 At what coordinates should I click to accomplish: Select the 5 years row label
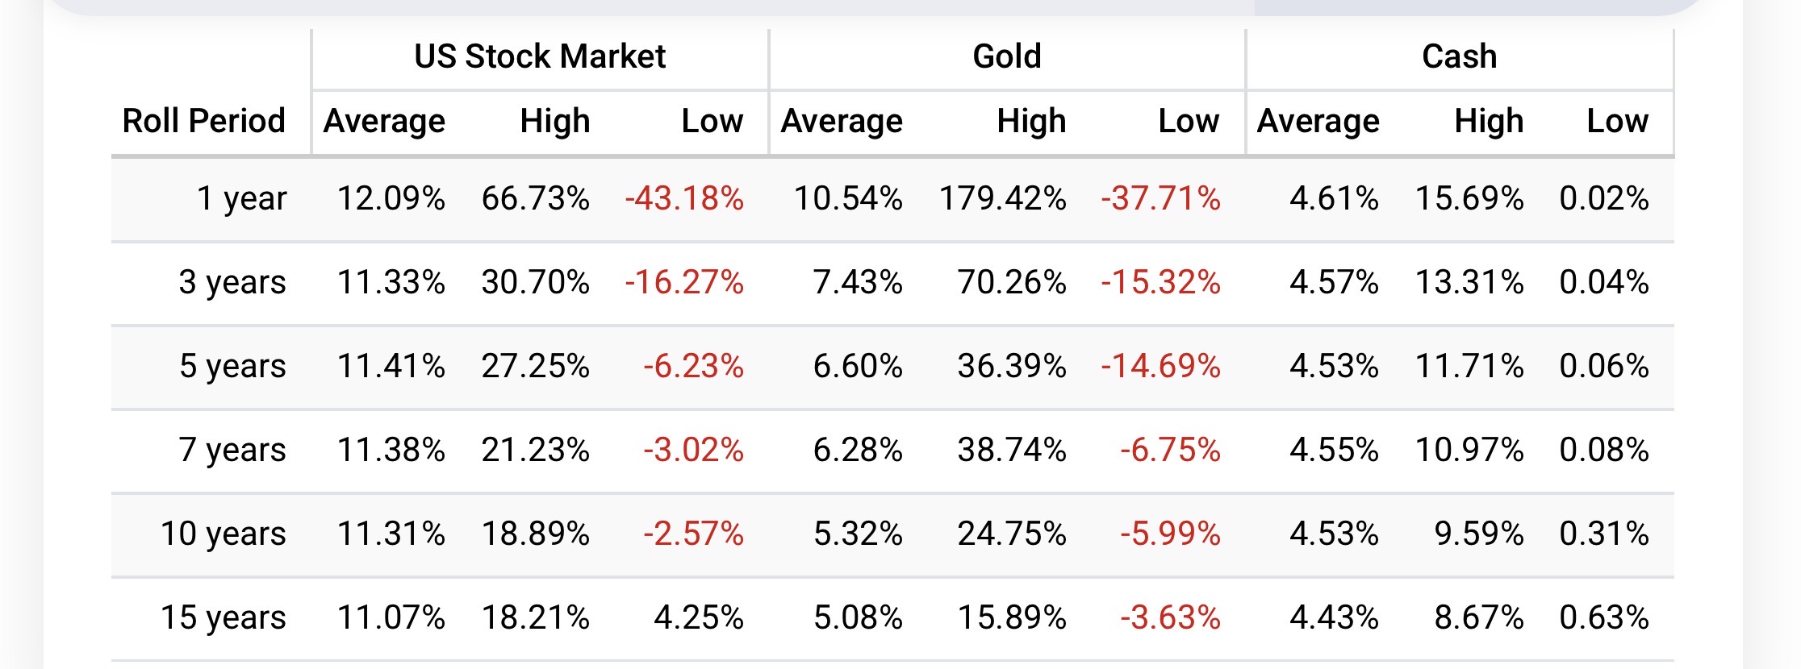(232, 366)
